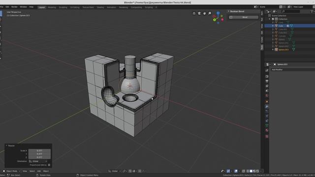The width and height of the screenshot is (315, 177).
Task: Open the Help menu
Action: [x=31, y=7]
